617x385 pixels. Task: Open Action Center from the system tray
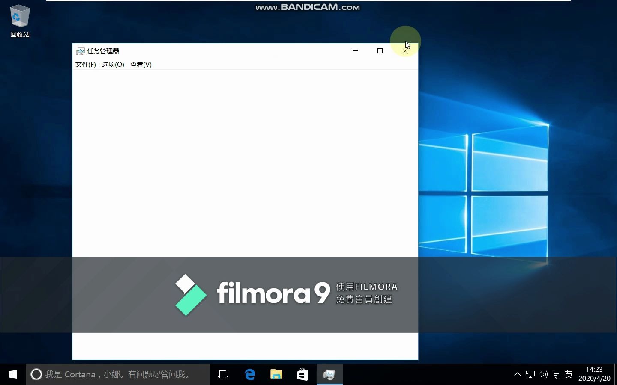(x=556, y=374)
